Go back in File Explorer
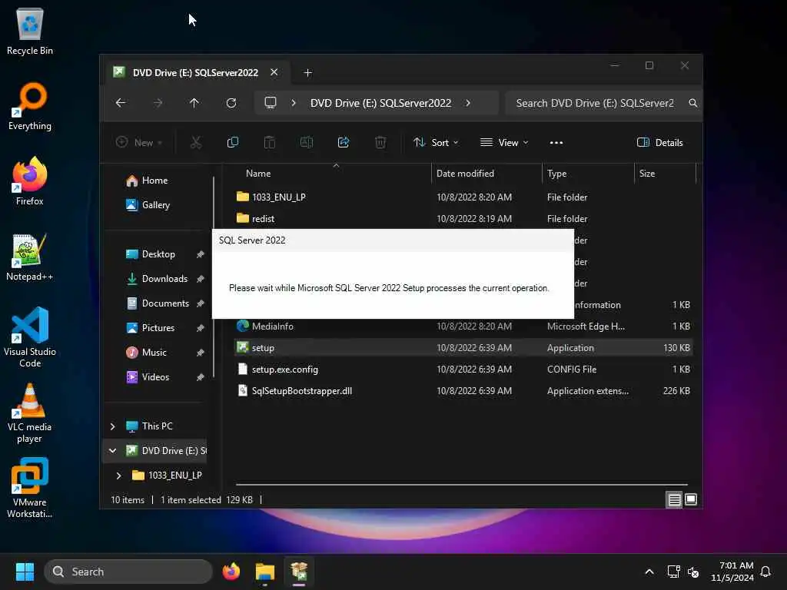The image size is (787, 590). 121,103
